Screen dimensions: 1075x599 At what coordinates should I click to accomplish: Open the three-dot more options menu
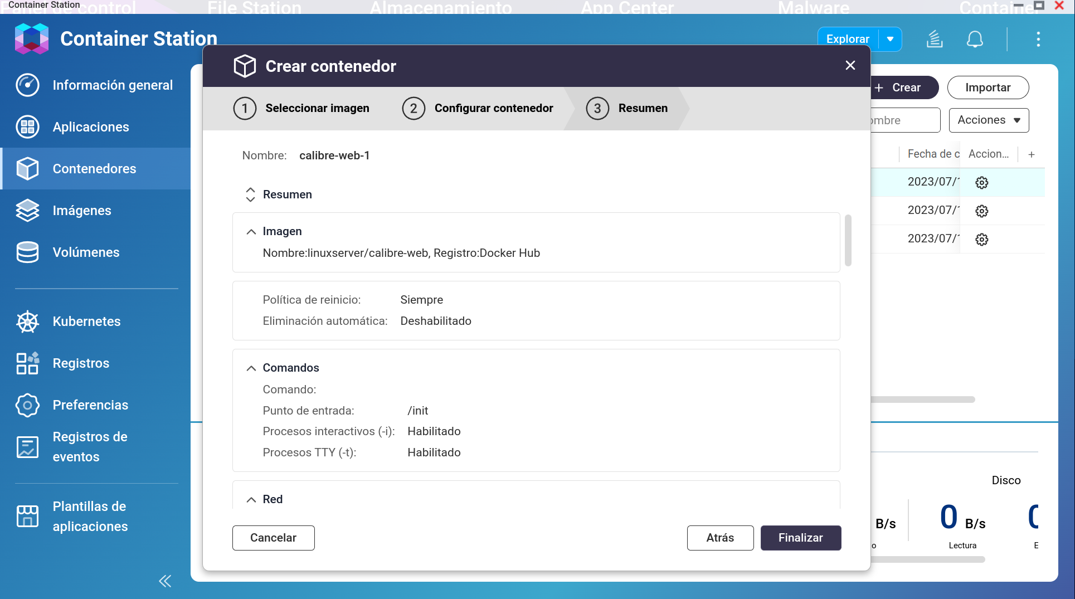click(x=1038, y=40)
